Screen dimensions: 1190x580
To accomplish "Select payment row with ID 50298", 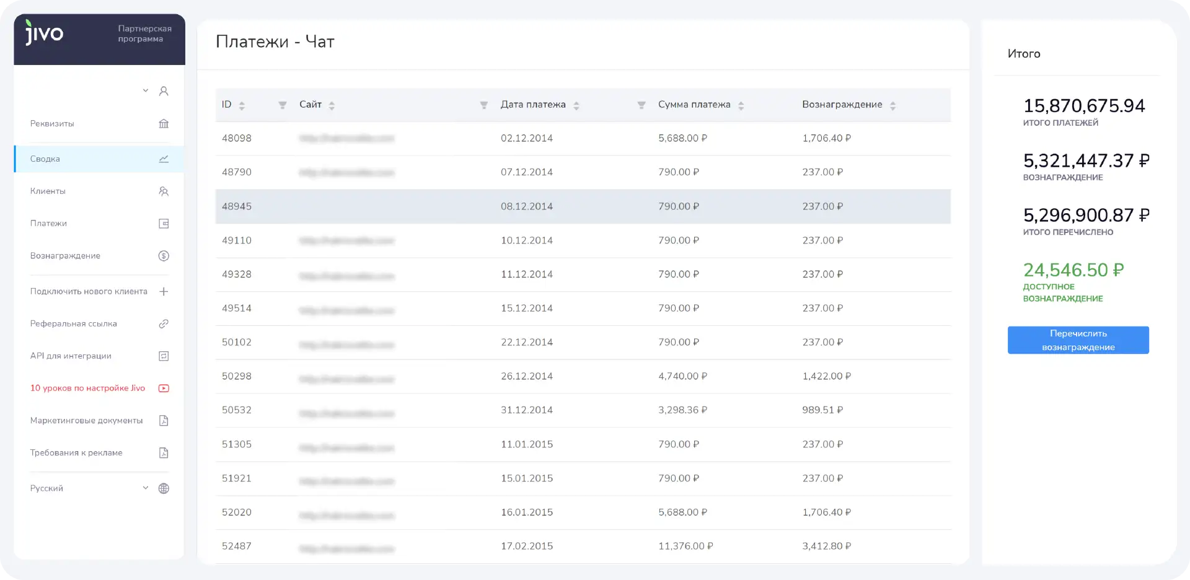I will (583, 376).
